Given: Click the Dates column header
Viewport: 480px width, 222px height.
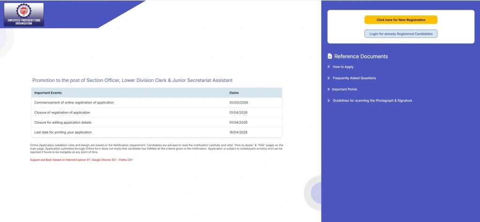Looking at the screenshot, I should click(234, 93).
